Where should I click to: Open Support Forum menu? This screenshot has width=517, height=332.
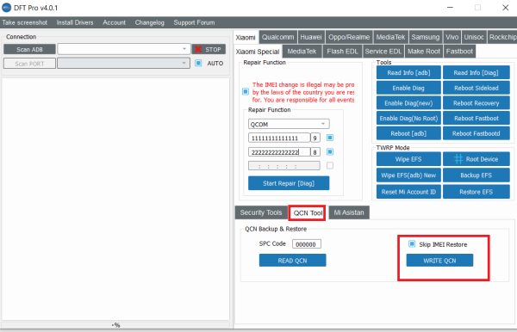click(194, 22)
